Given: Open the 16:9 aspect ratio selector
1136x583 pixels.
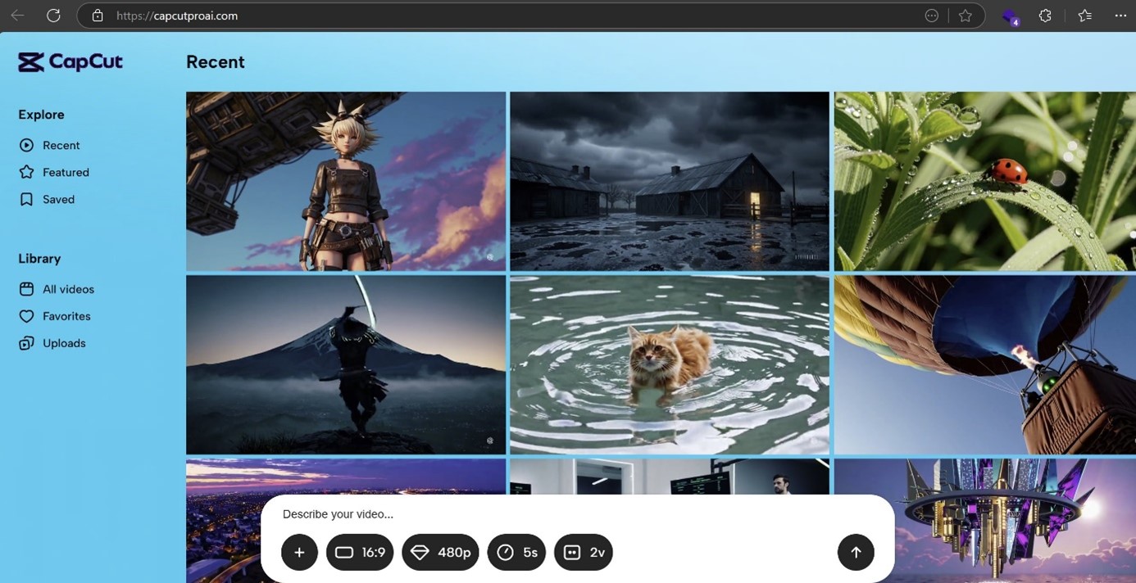Looking at the screenshot, I should pyautogui.click(x=360, y=552).
